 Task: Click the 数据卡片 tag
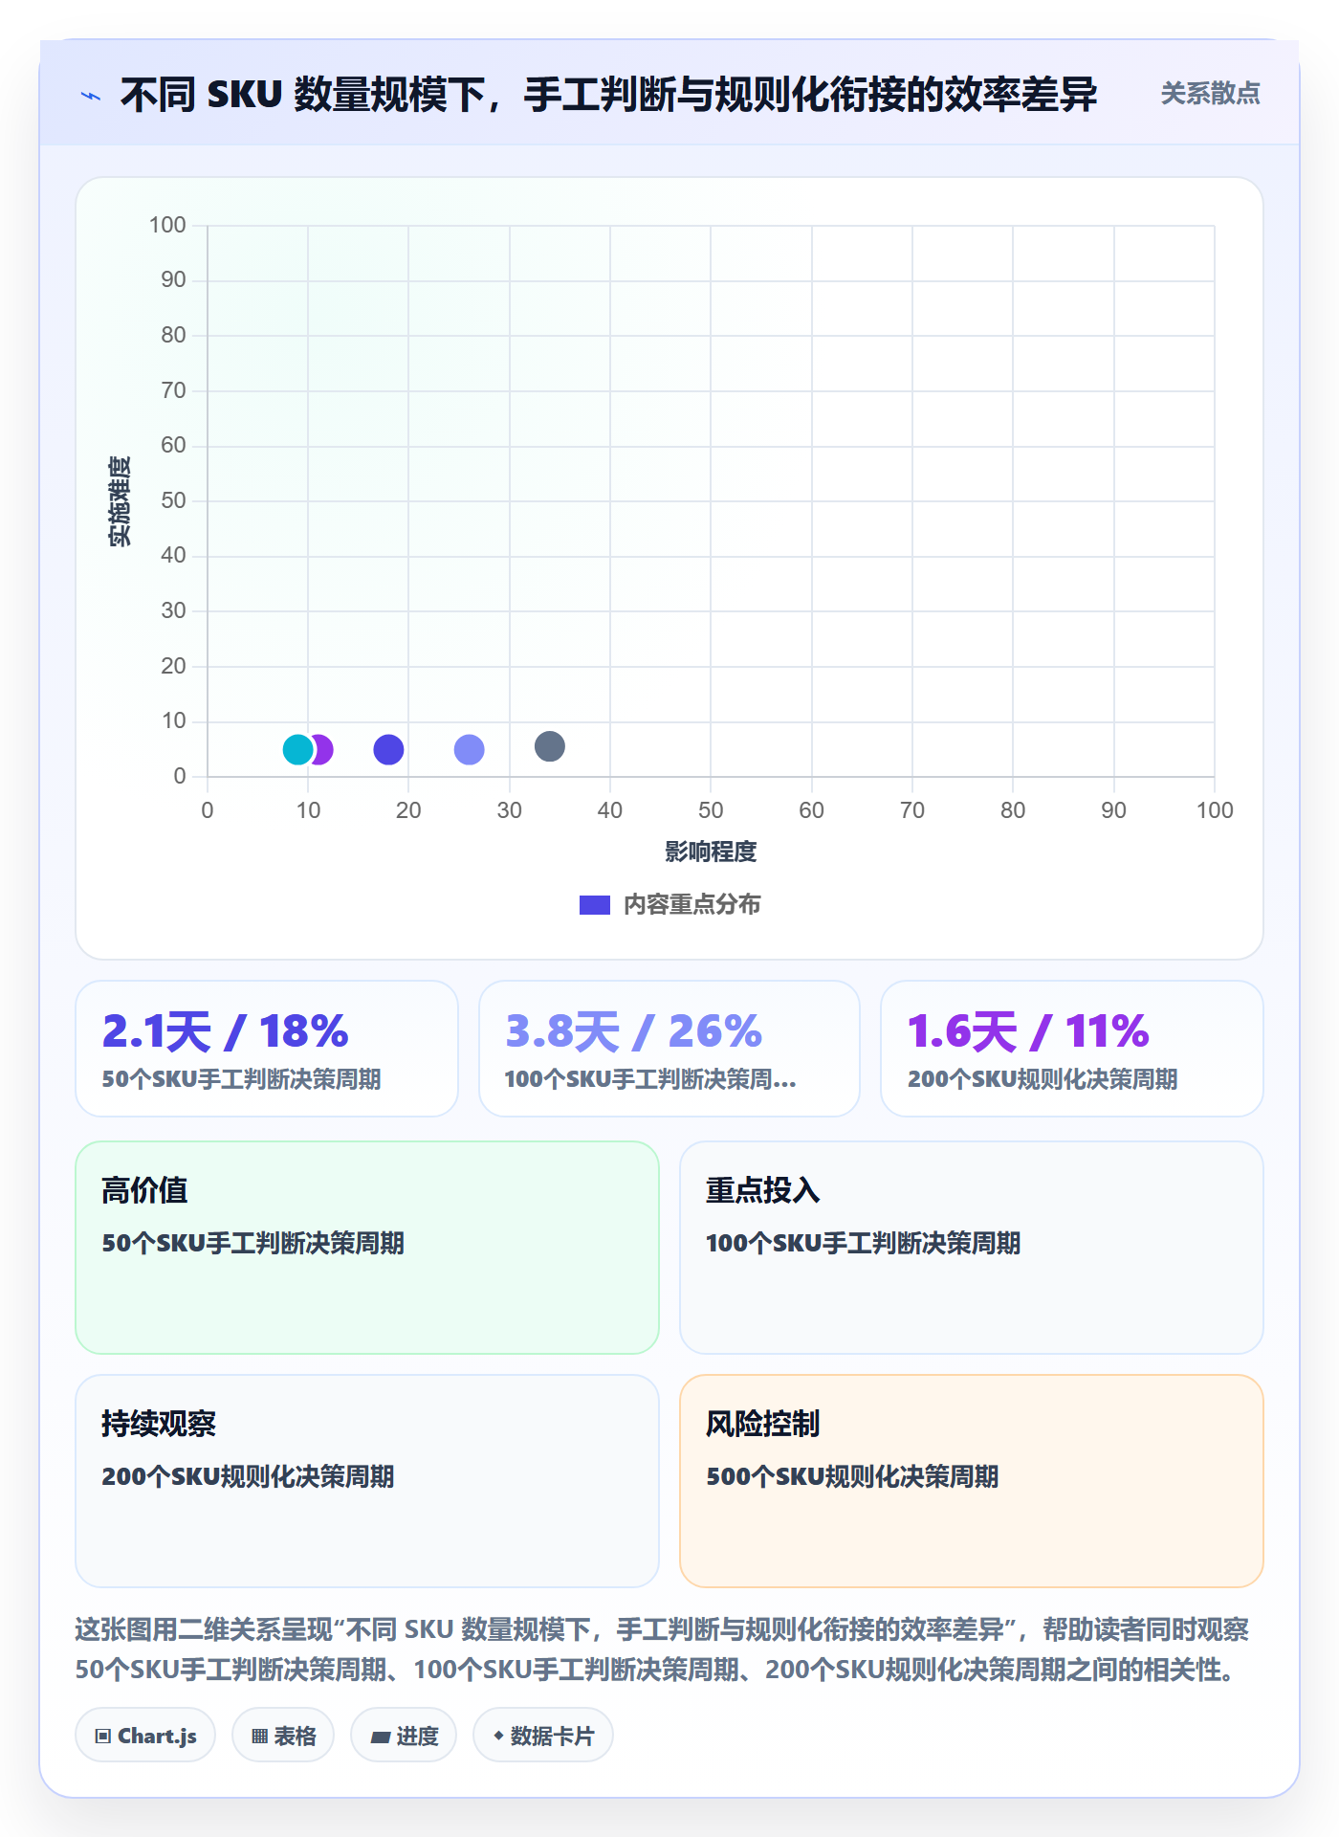tap(543, 1736)
